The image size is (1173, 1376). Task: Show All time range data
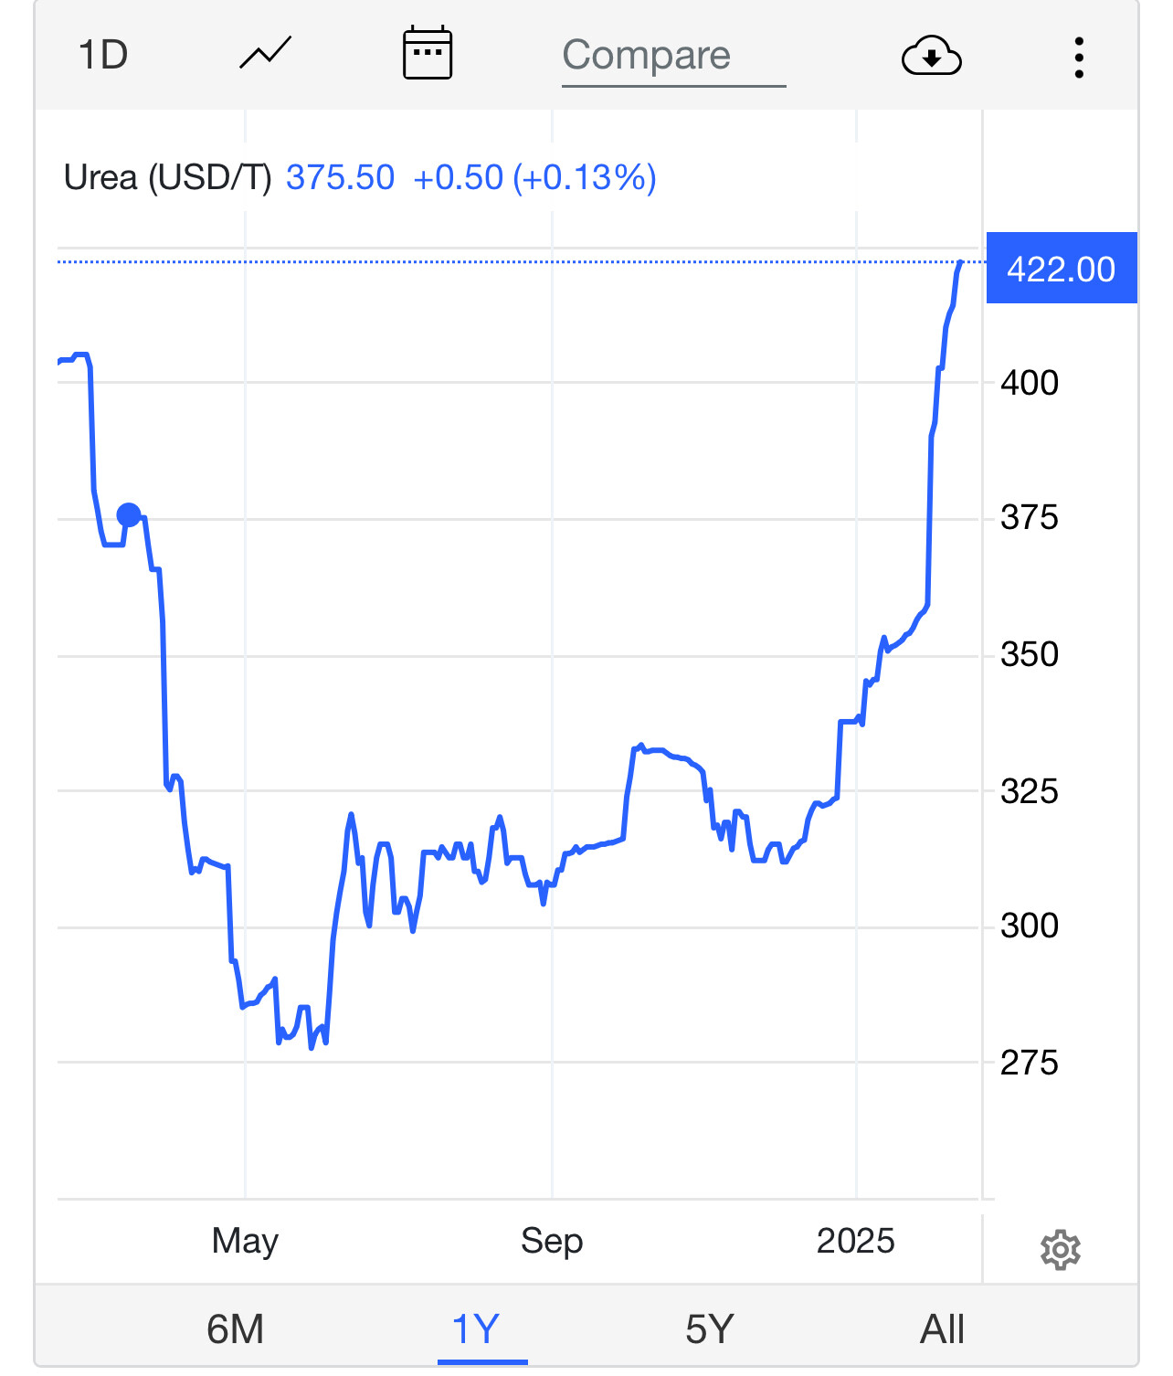[942, 1328]
